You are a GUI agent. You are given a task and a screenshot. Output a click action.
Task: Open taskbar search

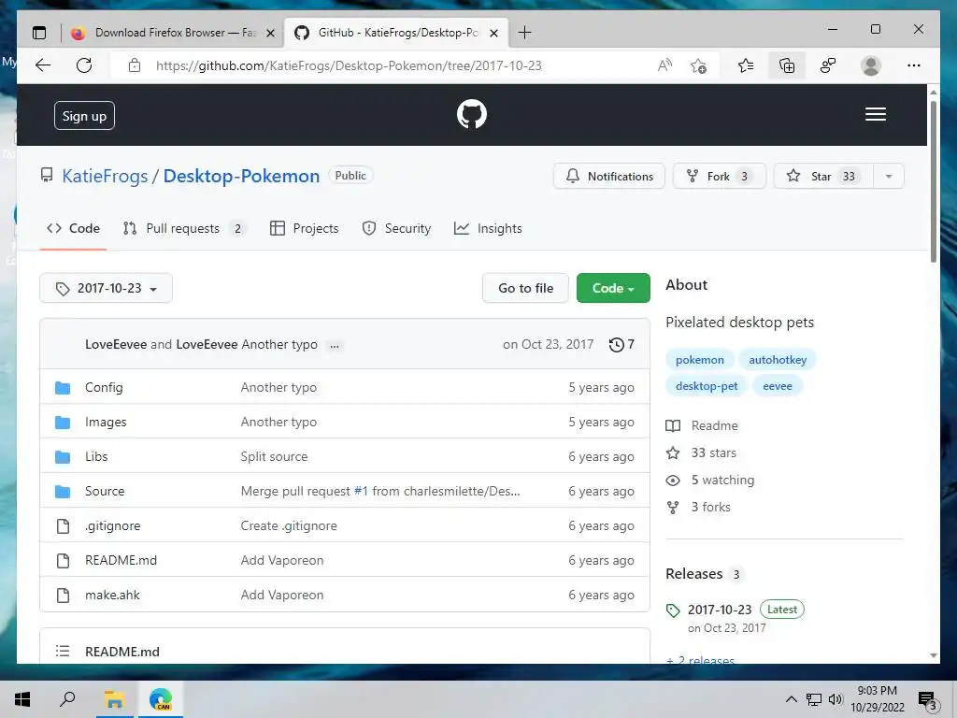tap(67, 699)
